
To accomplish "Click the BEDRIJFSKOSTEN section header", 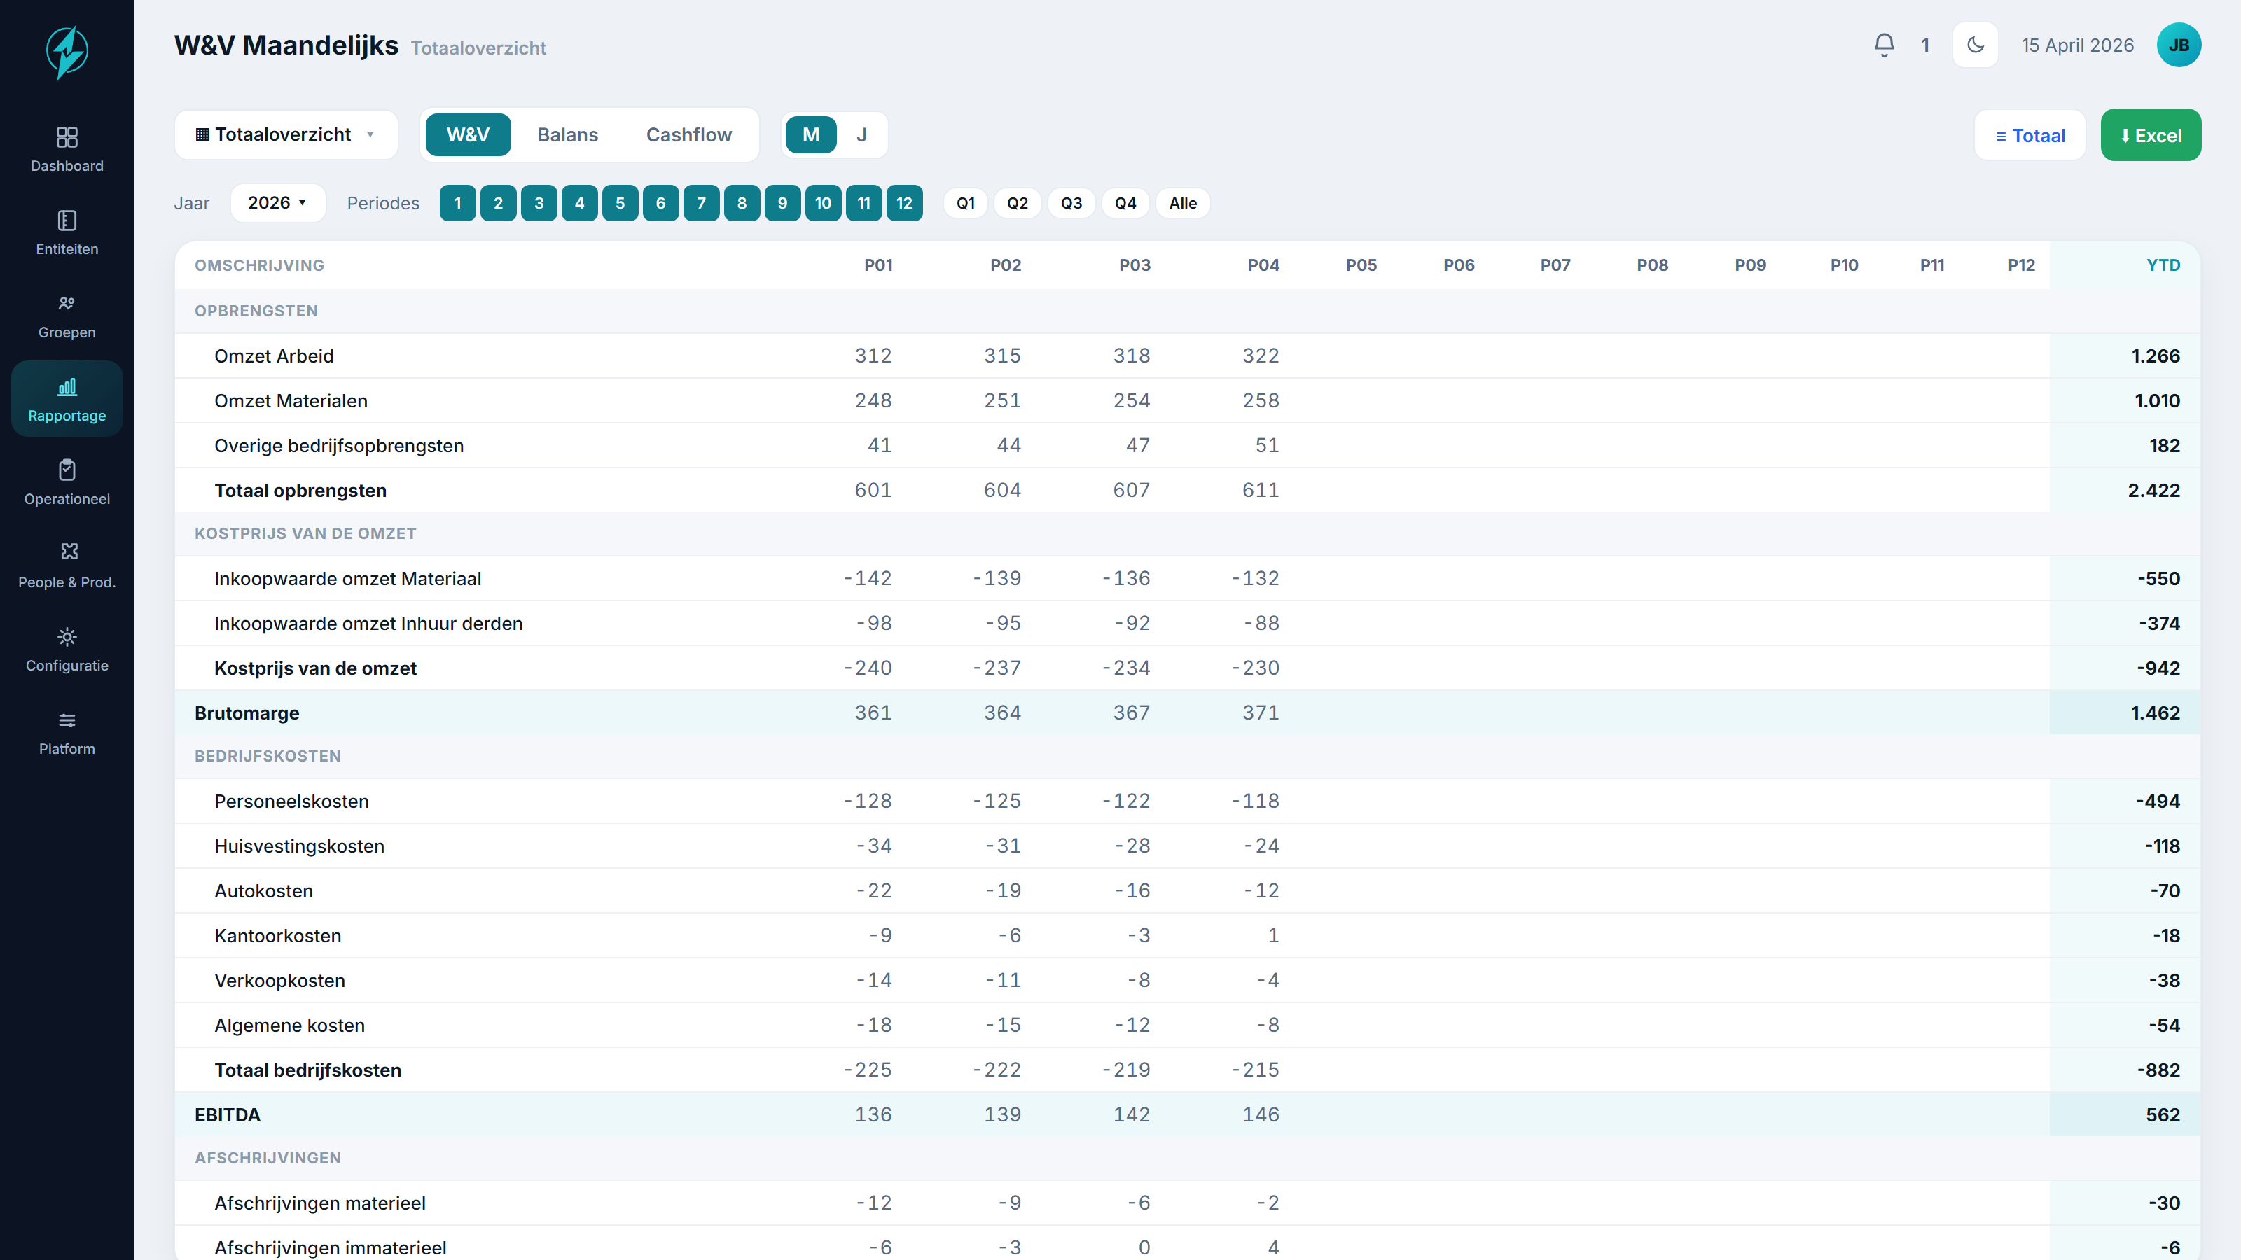I will [267, 757].
